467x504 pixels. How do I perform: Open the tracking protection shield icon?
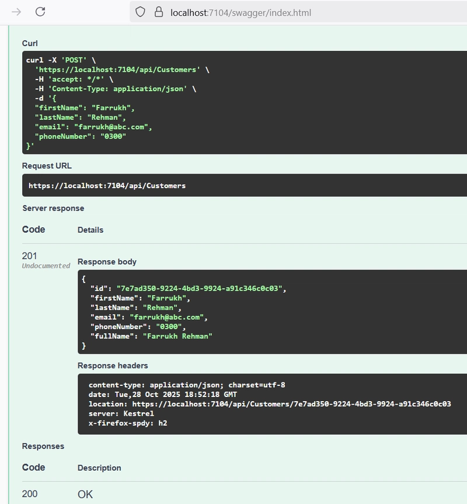point(140,12)
